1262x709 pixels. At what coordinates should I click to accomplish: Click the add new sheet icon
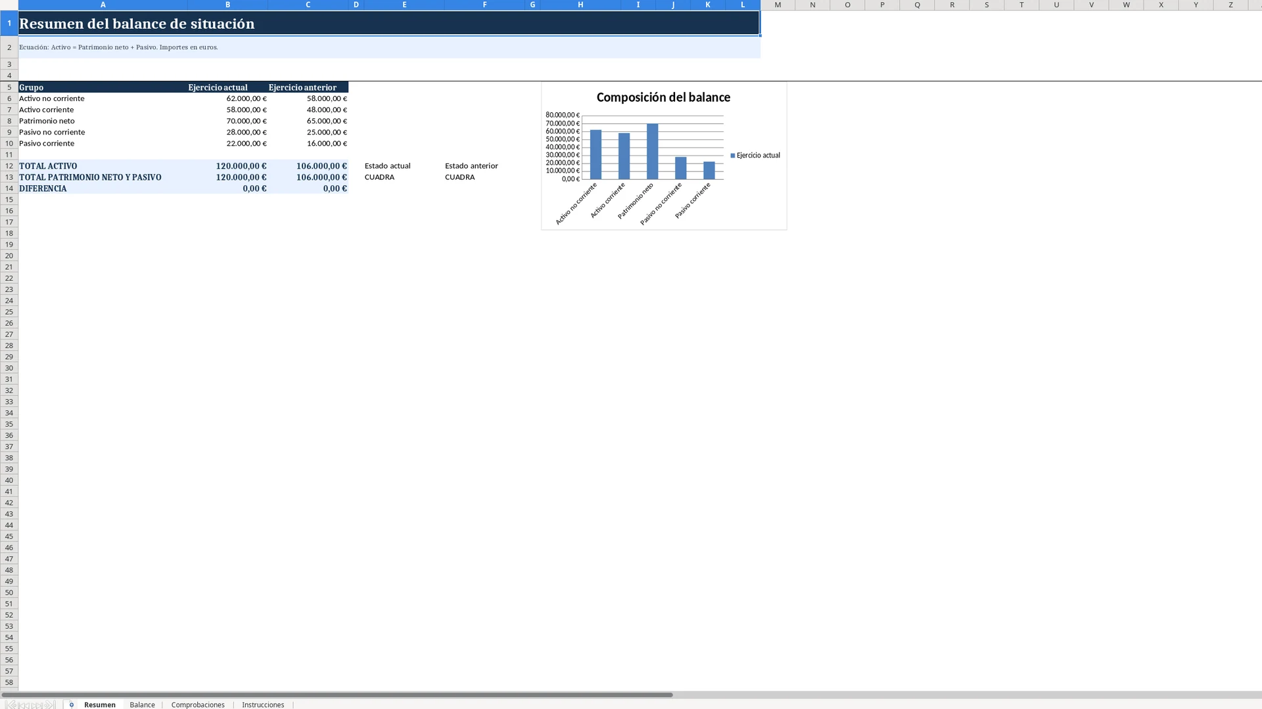[72, 704]
